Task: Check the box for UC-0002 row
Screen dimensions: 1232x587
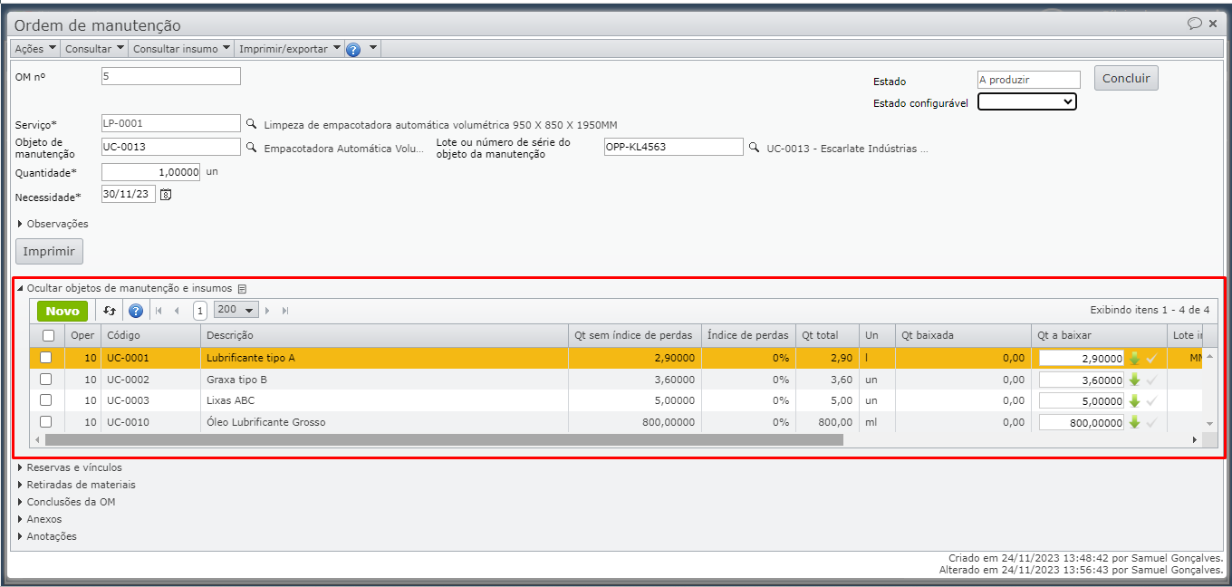Action: (46, 380)
